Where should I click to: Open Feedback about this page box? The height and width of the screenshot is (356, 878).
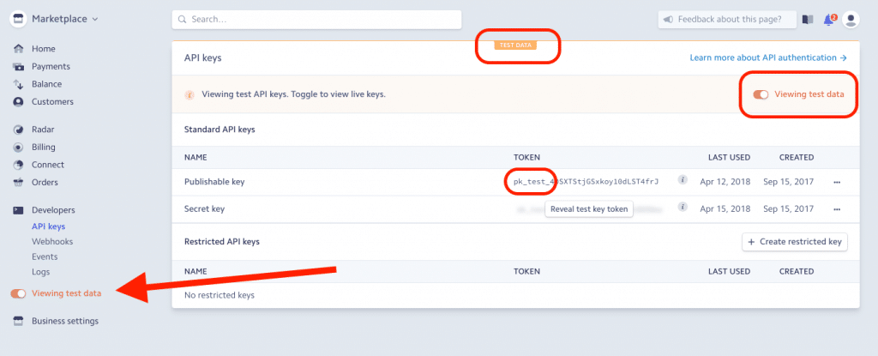[727, 19]
